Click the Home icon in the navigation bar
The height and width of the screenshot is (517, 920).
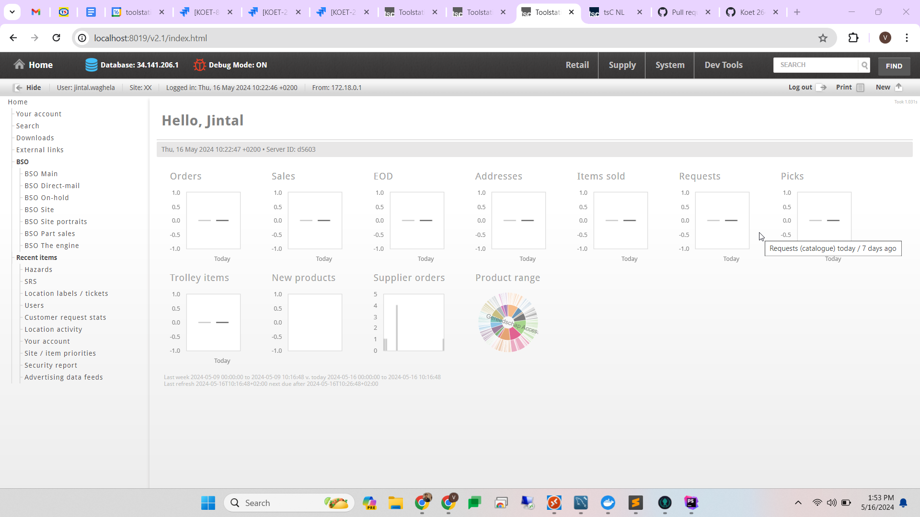(18, 64)
